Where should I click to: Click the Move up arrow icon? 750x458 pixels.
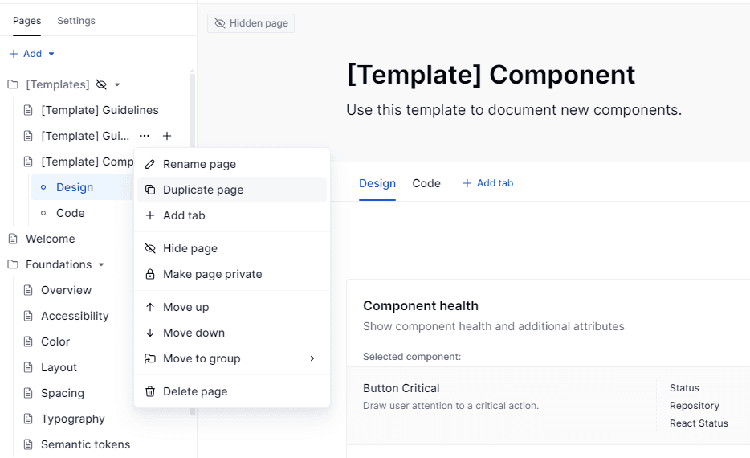point(150,307)
